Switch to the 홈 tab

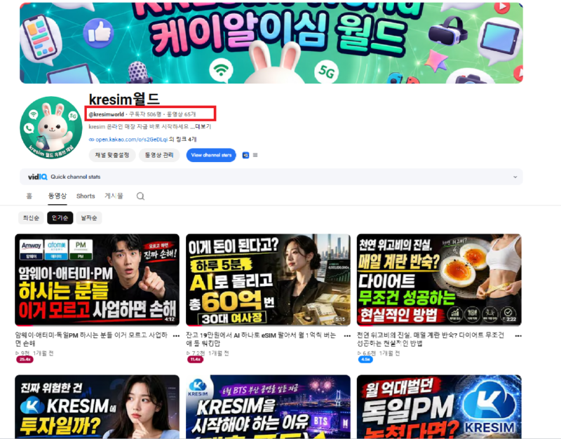point(29,196)
